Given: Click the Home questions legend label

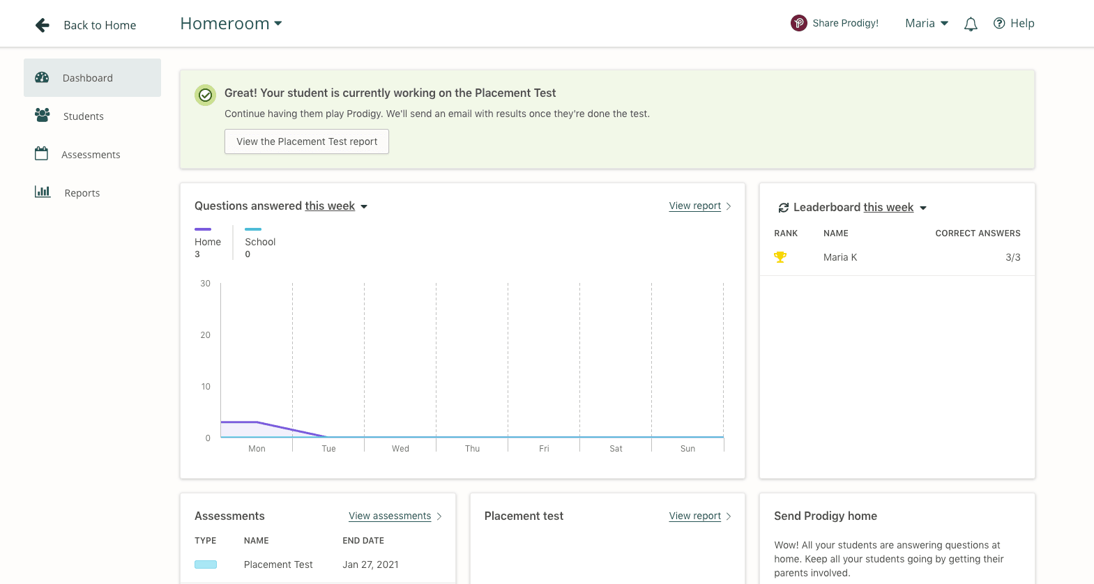Looking at the screenshot, I should (208, 242).
